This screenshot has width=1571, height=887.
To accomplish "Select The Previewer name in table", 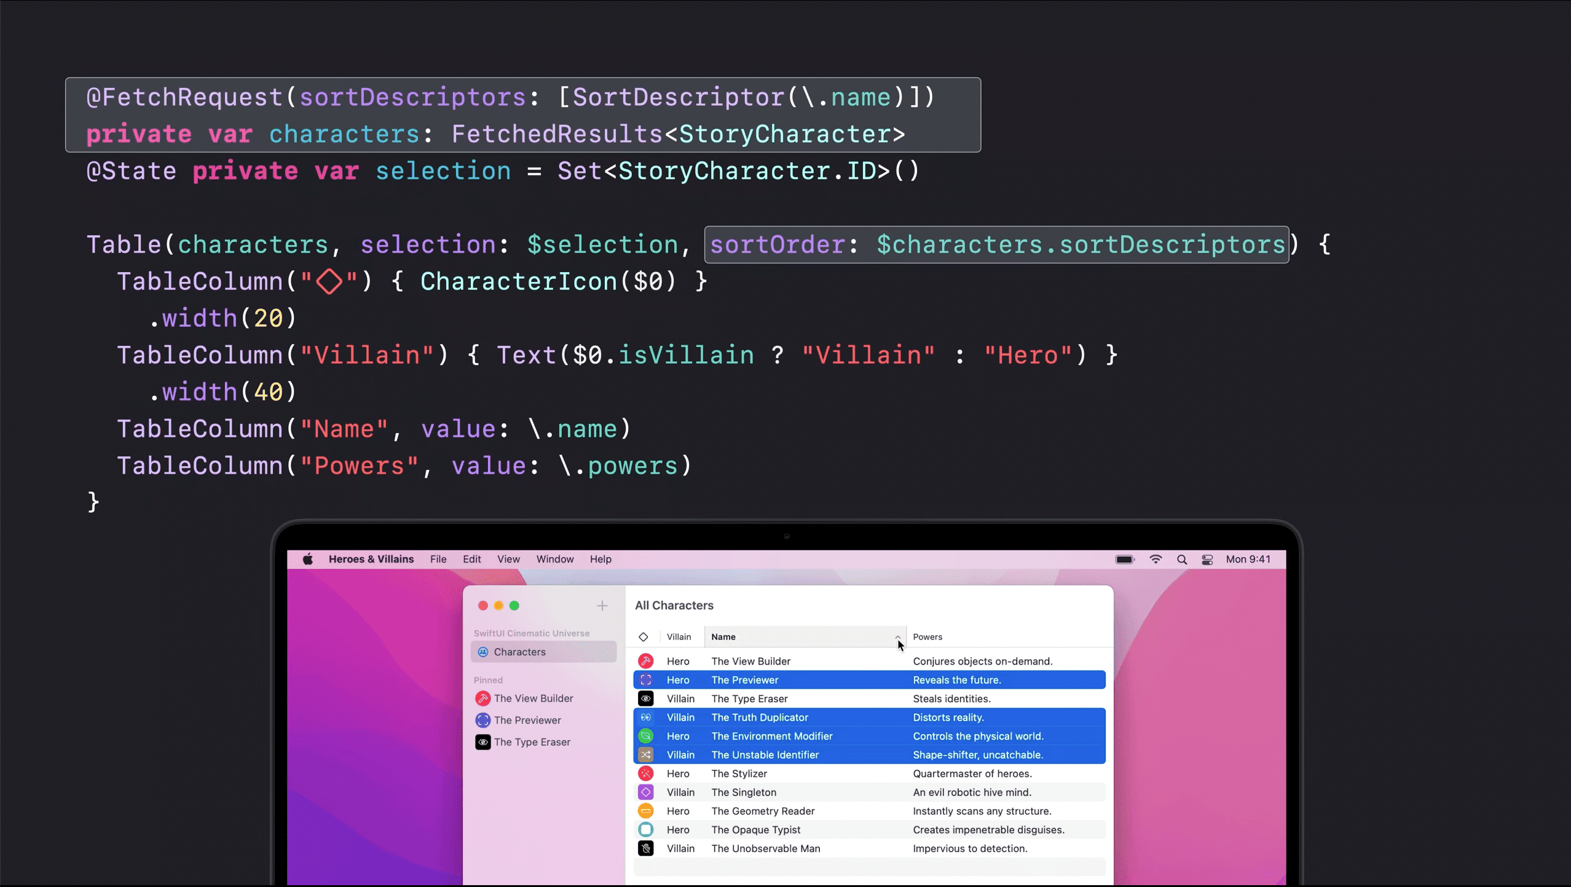I will tap(744, 680).
